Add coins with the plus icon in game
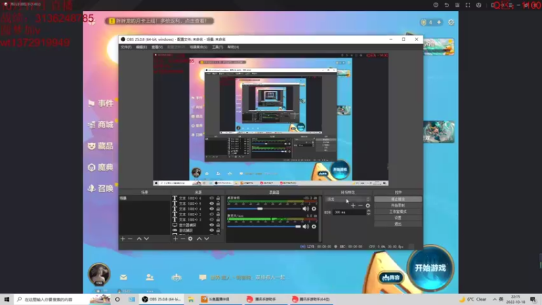Viewport: 542px width, 305px height. coord(439,22)
